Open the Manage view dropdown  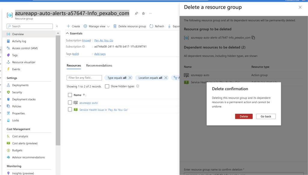tap(97, 26)
